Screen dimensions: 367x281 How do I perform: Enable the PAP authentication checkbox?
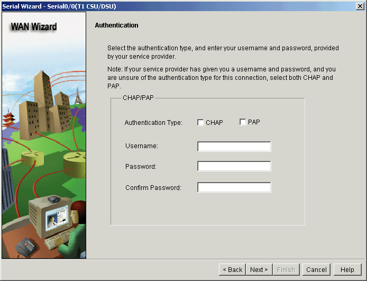[243, 122]
